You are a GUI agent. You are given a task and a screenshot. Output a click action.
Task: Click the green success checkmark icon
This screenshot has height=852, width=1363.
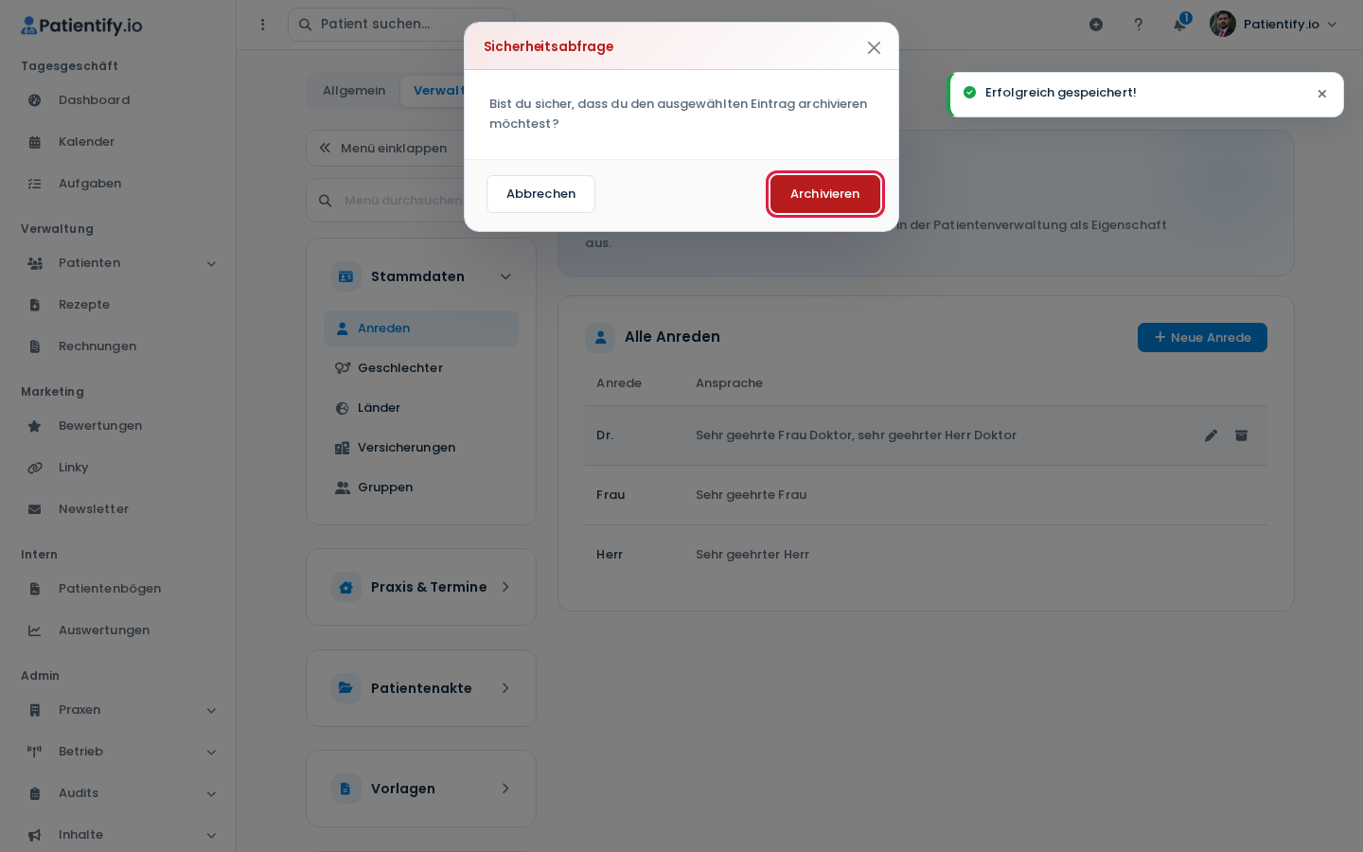[x=969, y=92]
